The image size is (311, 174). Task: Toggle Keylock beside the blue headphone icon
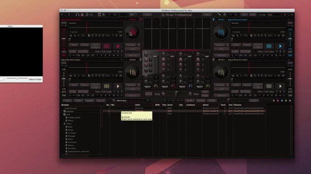182,87
